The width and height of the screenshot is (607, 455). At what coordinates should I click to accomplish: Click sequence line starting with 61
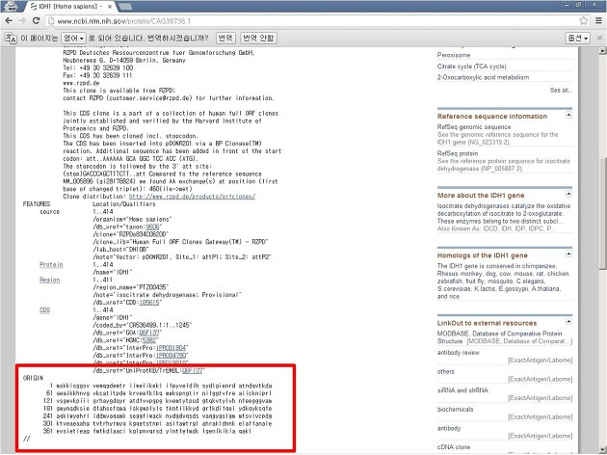point(159,393)
